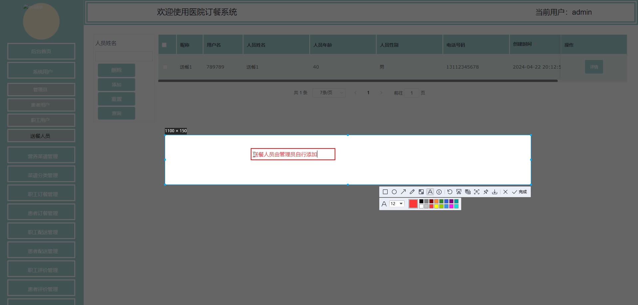Select the ellipse annotation tool
This screenshot has width=638, height=305.
click(394, 192)
